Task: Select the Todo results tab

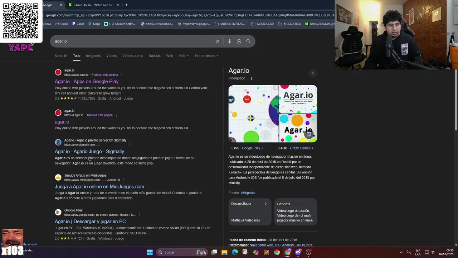Action: pos(77,56)
